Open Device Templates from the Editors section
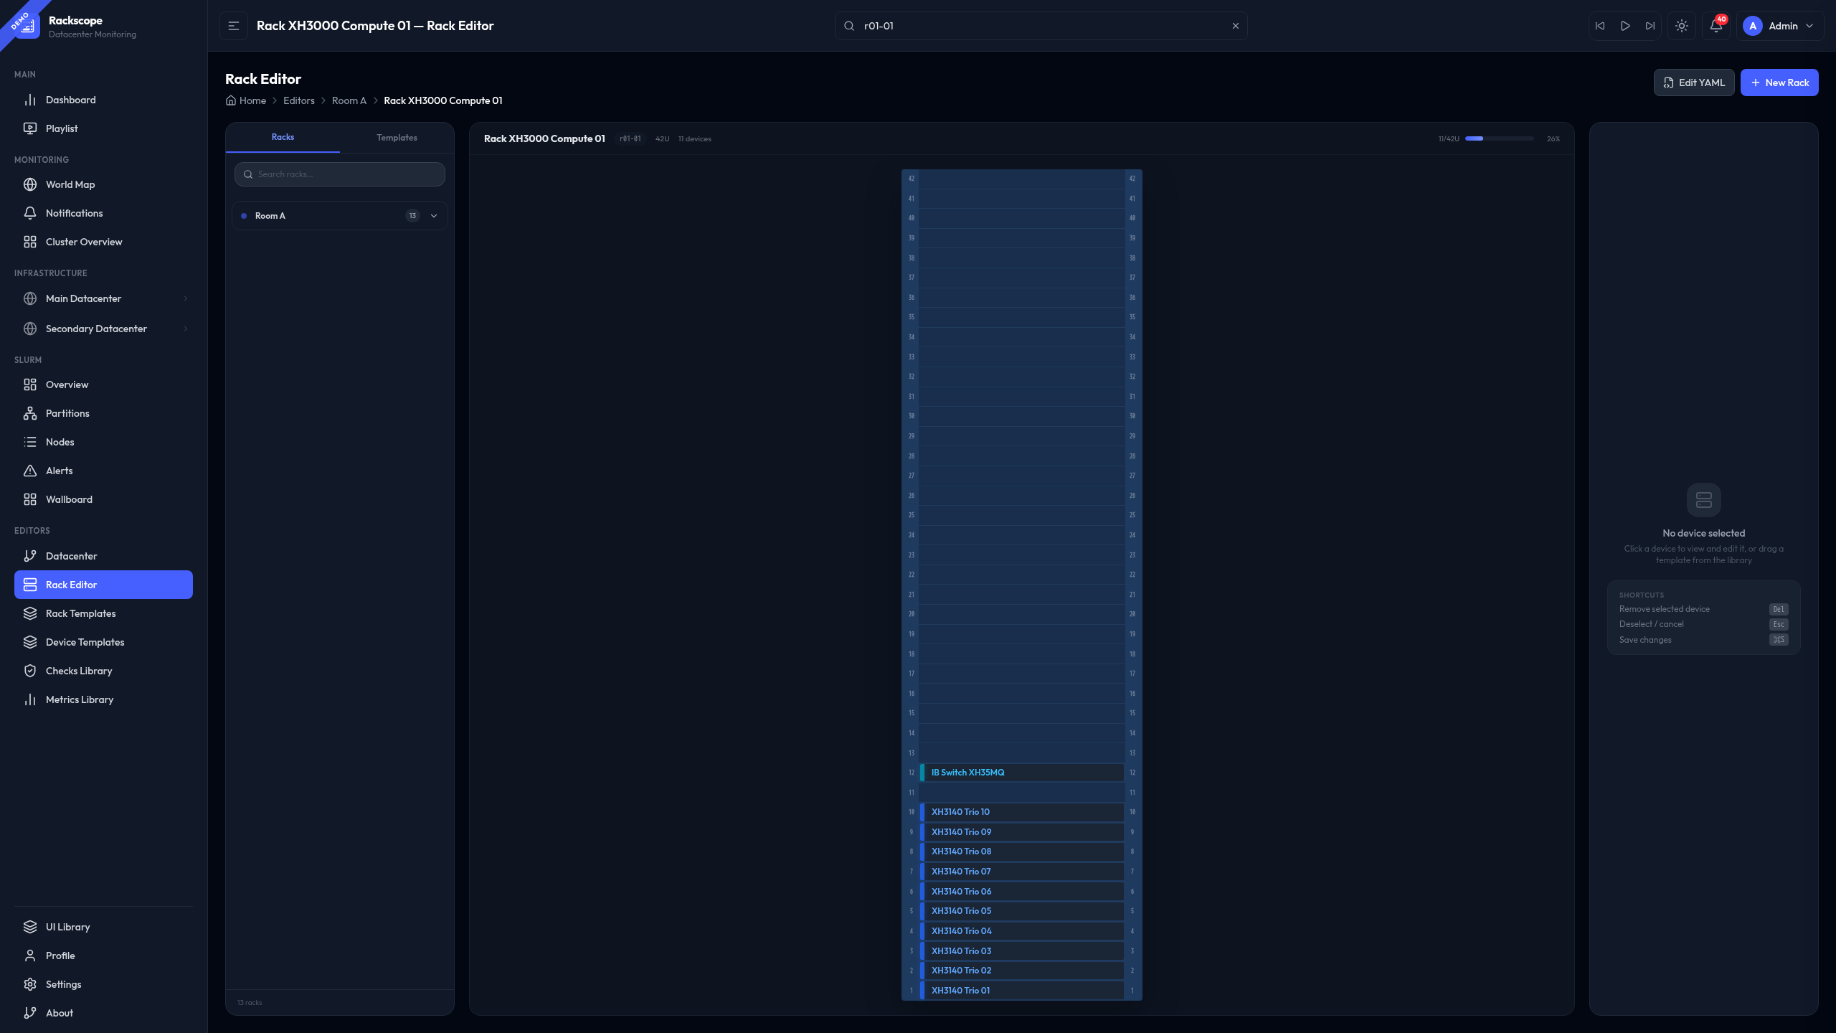 85,642
